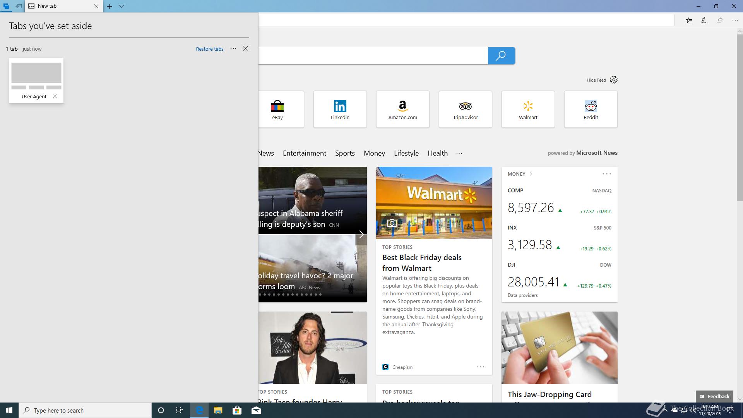The width and height of the screenshot is (743, 418).
Task: Open File Explorer from the taskbar
Action: coord(218,410)
